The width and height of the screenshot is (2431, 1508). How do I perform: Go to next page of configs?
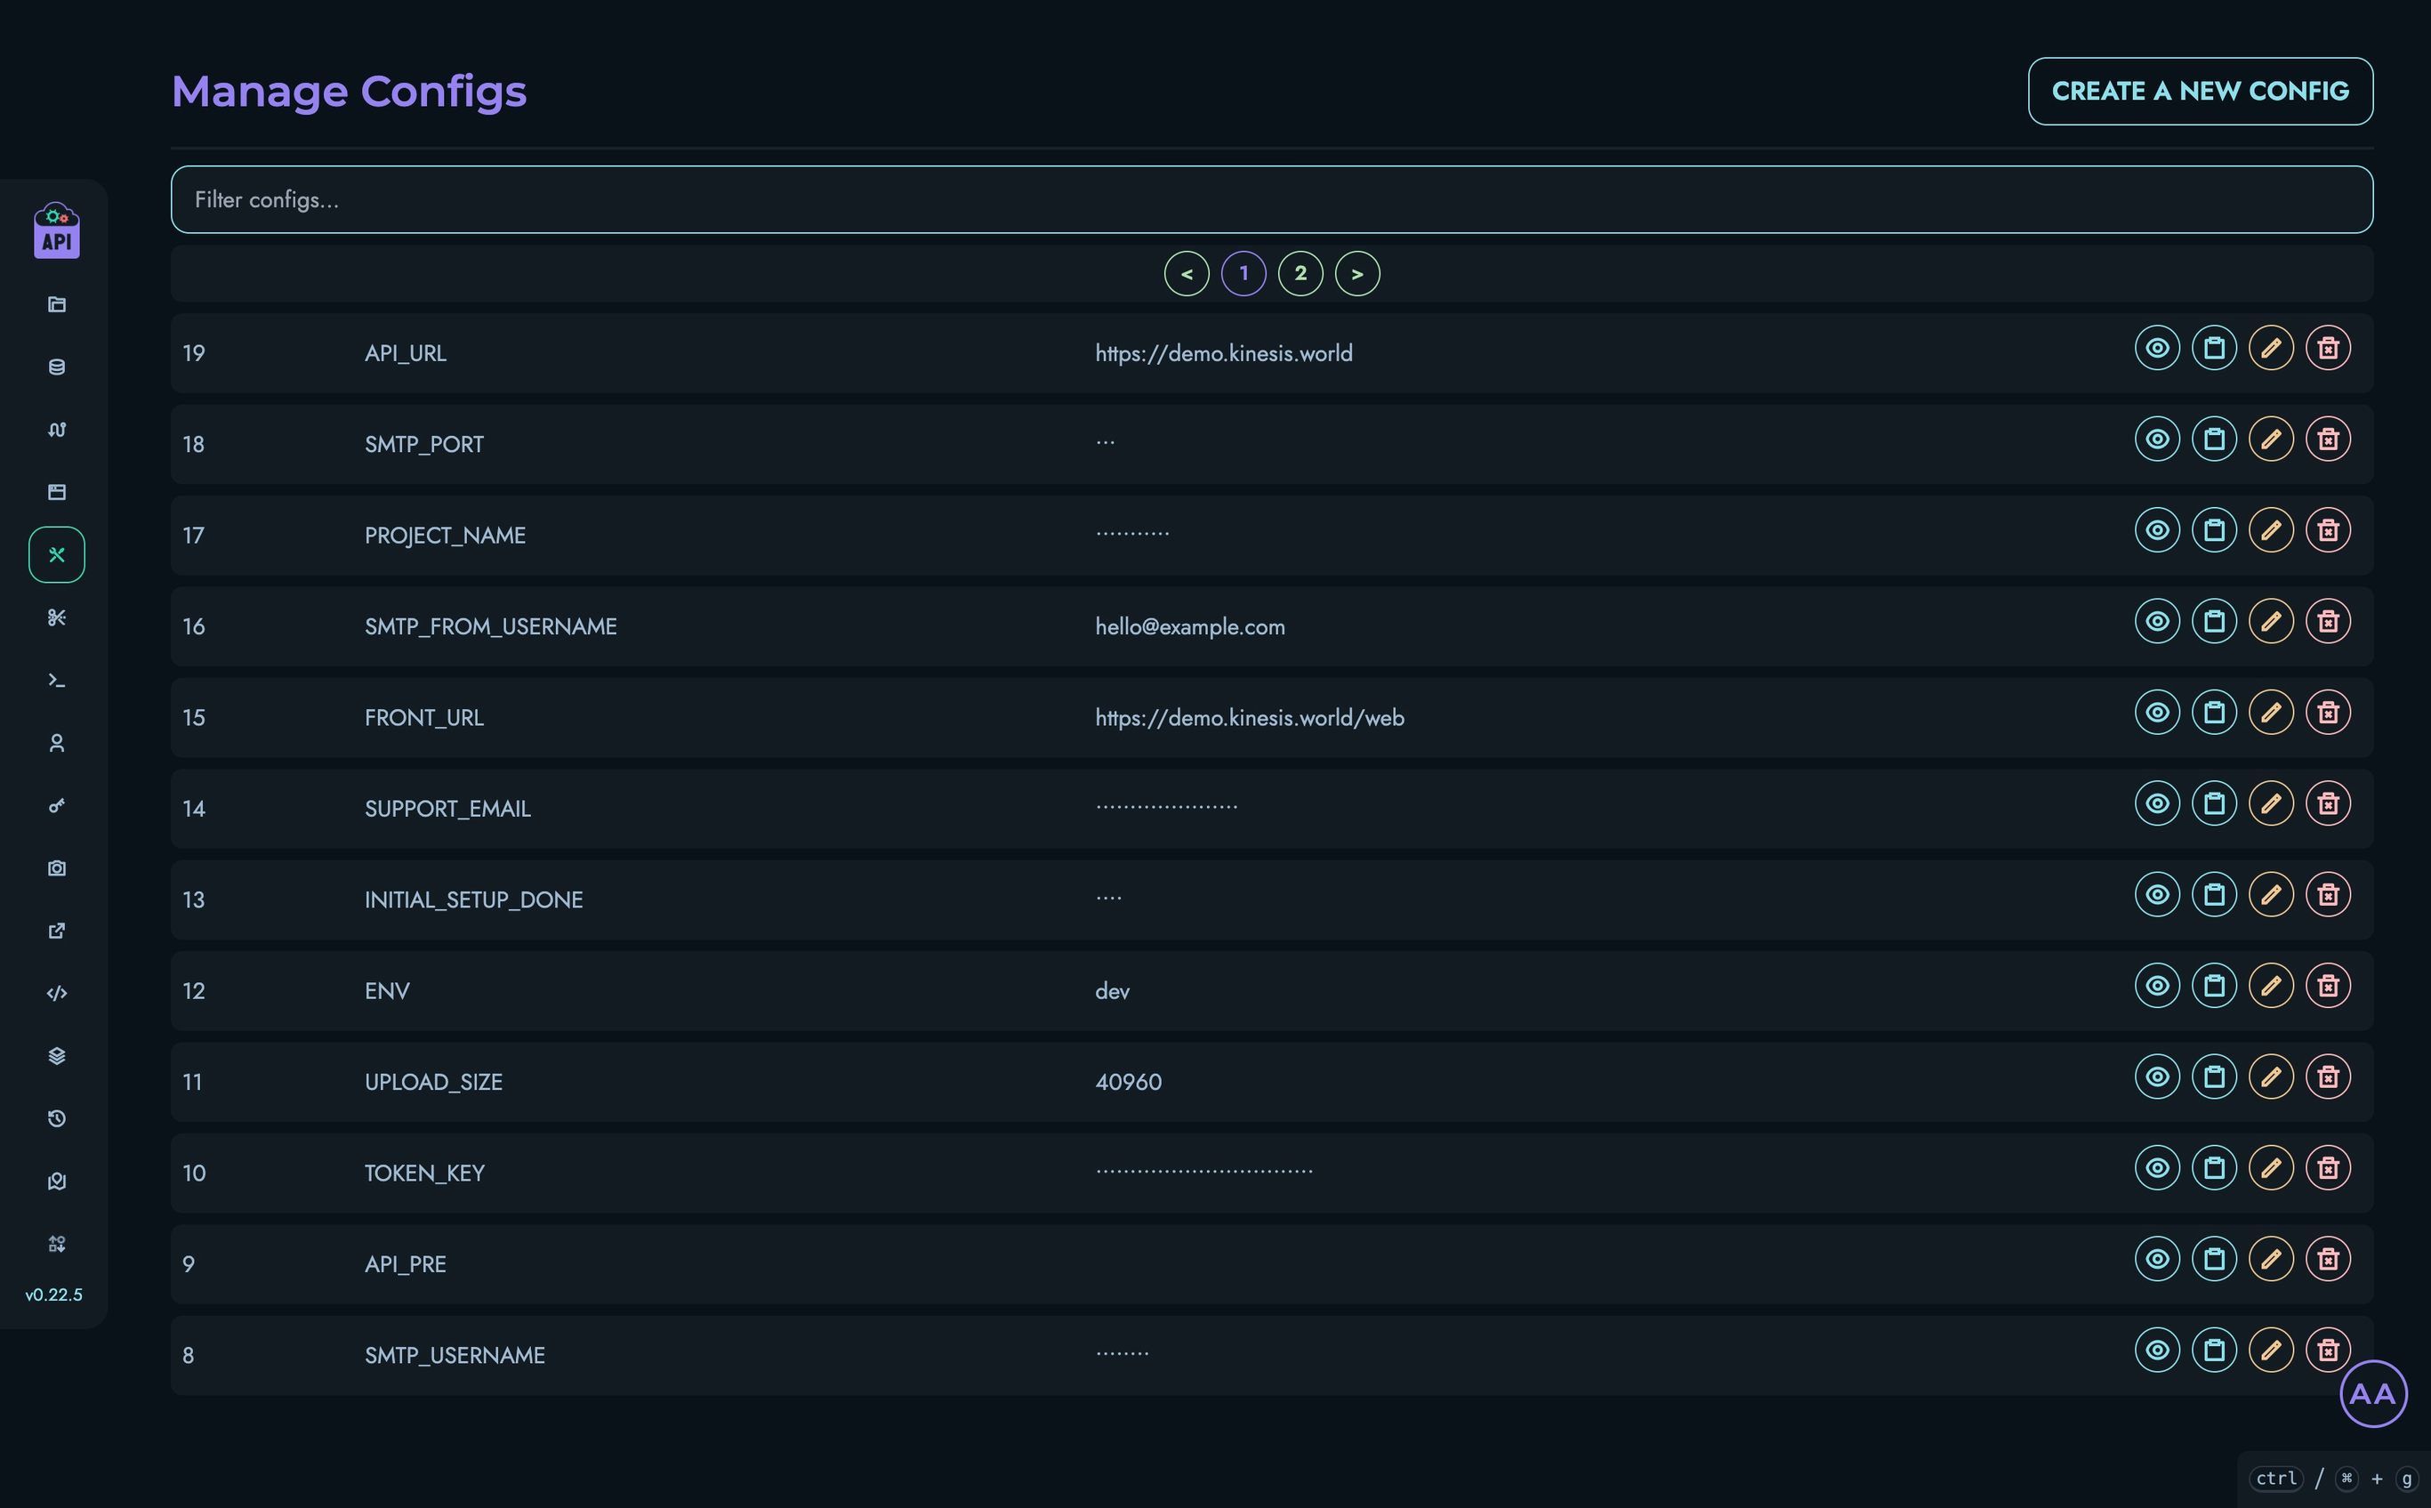(x=1357, y=273)
